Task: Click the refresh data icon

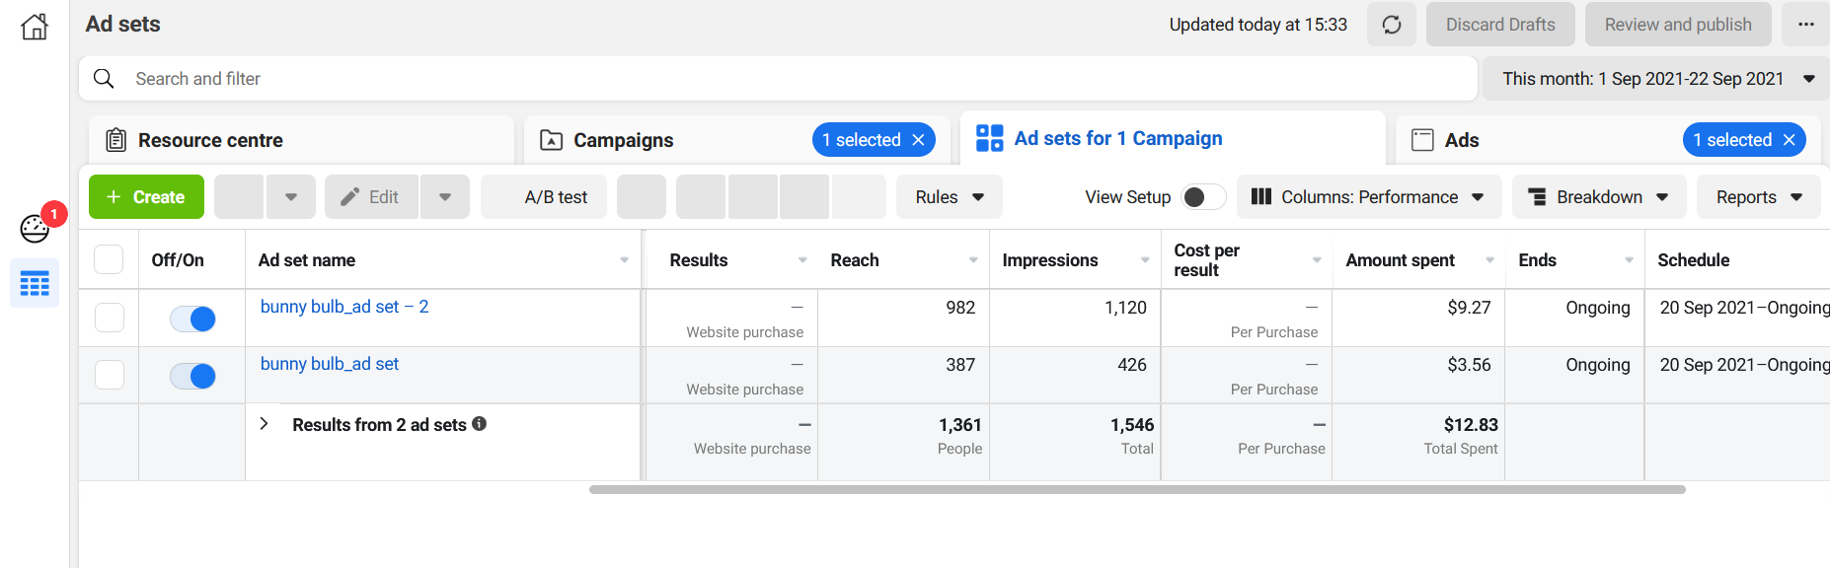Action: point(1391,25)
